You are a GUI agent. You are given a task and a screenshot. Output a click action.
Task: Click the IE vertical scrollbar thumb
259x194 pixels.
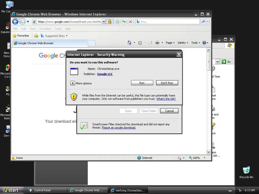coord(208,61)
